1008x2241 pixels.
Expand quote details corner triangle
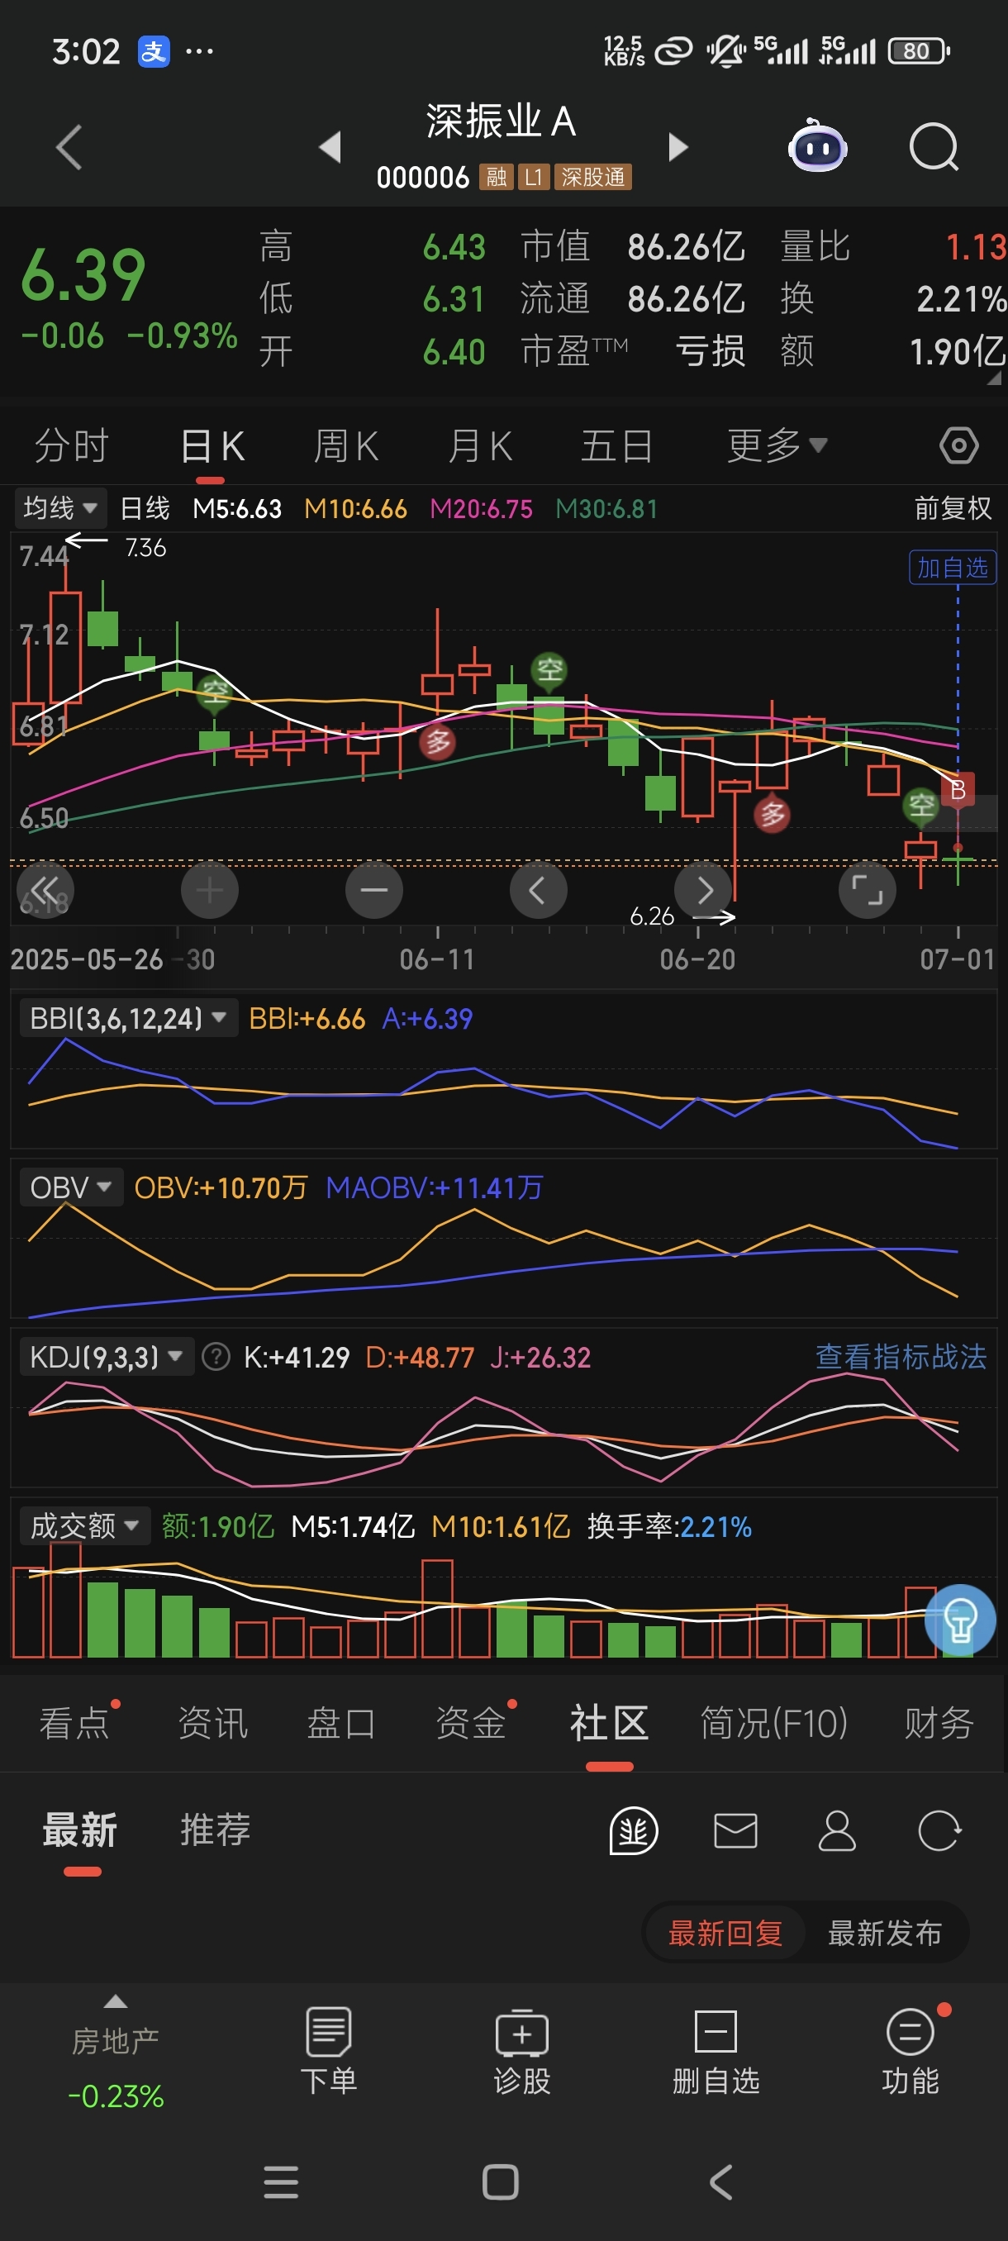click(994, 378)
